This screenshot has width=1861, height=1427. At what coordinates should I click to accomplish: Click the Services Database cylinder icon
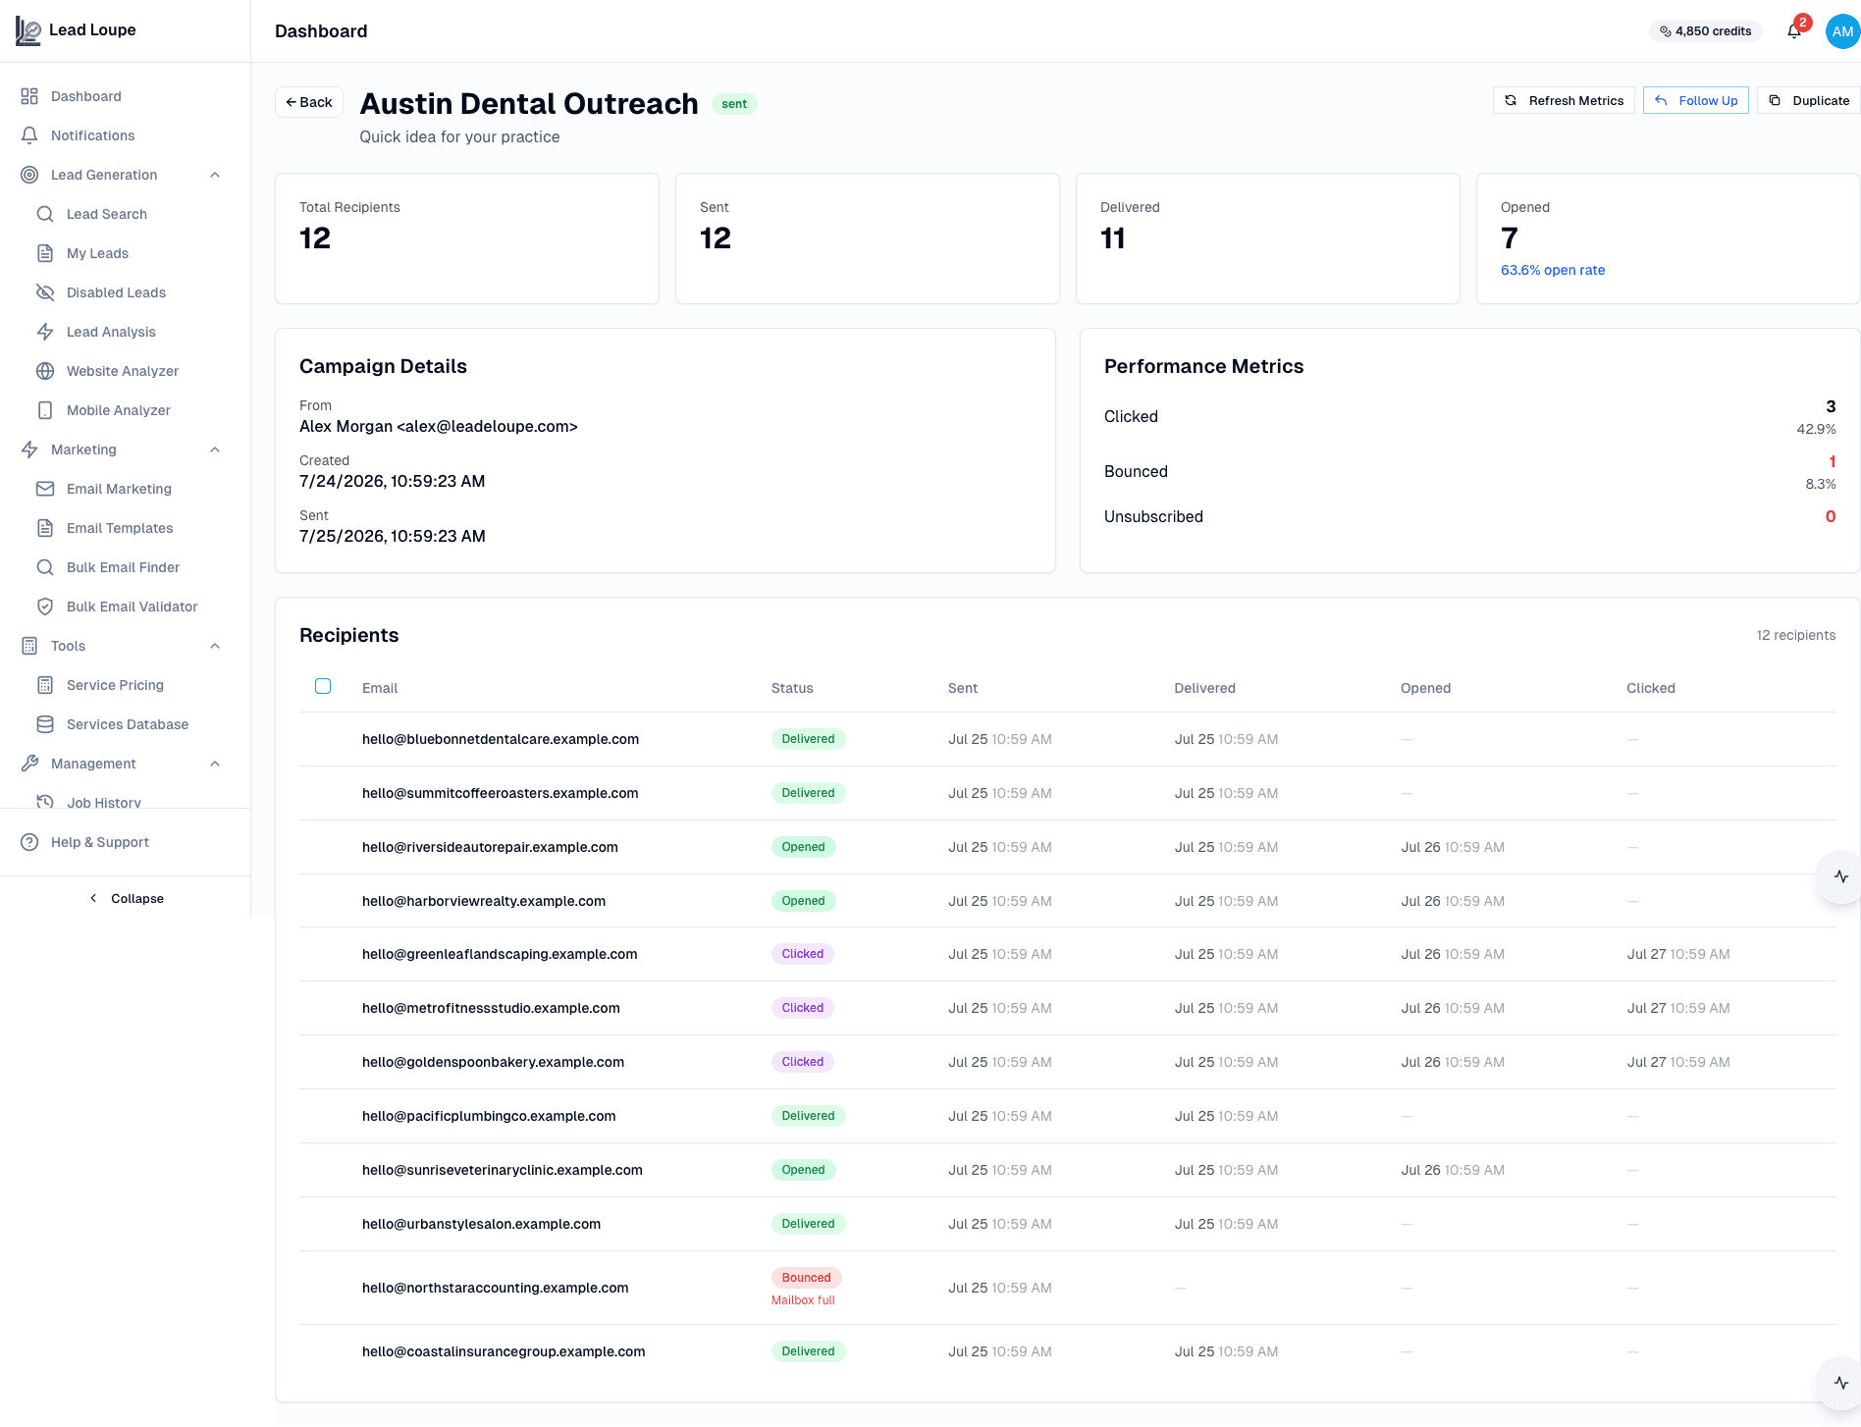[x=45, y=724]
